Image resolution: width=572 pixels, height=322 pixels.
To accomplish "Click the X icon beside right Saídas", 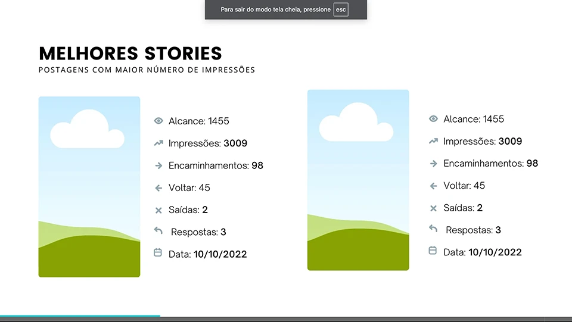I will pyautogui.click(x=433, y=208).
